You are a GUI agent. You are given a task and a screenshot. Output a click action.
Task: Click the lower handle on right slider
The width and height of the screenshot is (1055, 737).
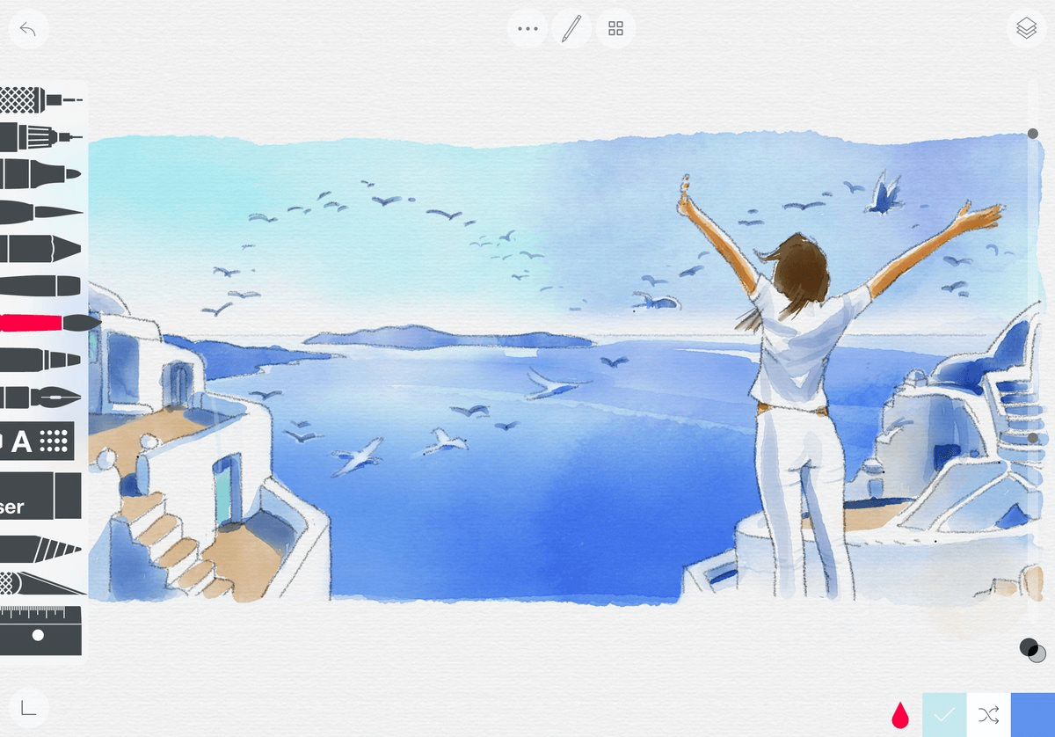pos(1033,437)
